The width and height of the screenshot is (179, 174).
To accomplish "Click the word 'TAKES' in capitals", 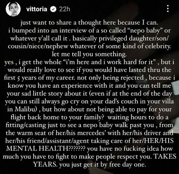I will click(x=165, y=156).
